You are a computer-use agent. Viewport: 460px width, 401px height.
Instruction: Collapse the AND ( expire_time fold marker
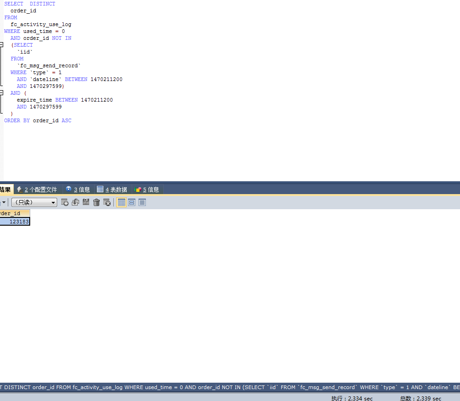click(1, 93)
